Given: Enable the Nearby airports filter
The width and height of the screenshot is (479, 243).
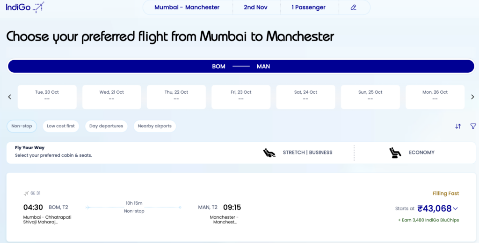Looking at the screenshot, I should 154,126.
